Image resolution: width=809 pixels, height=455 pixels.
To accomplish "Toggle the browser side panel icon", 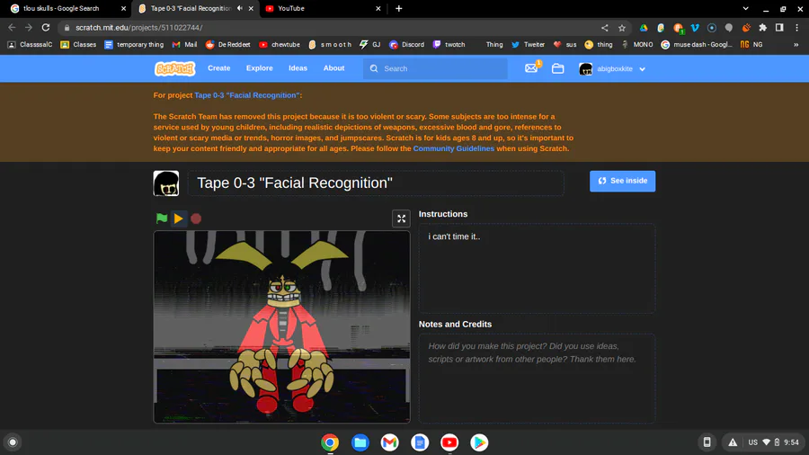I will 779,28.
